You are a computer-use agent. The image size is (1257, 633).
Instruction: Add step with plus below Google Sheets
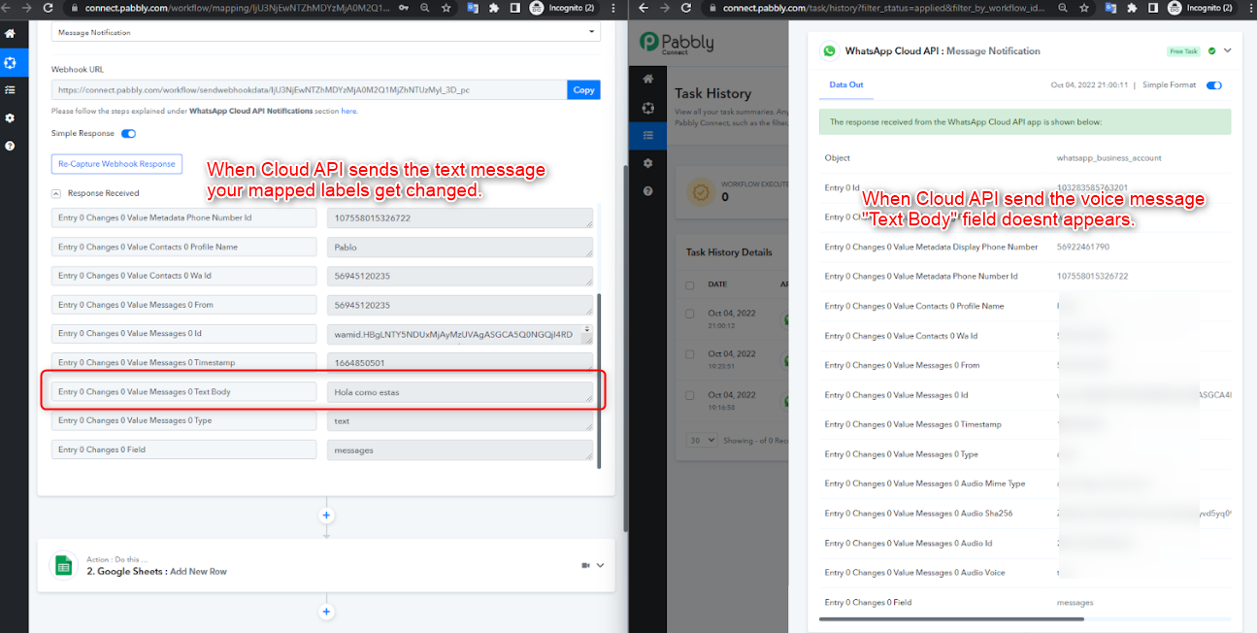pos(326,612)
